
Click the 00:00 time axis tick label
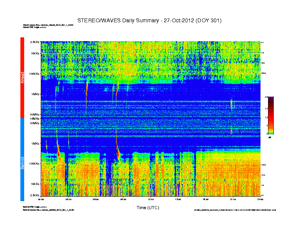(41, 199)
